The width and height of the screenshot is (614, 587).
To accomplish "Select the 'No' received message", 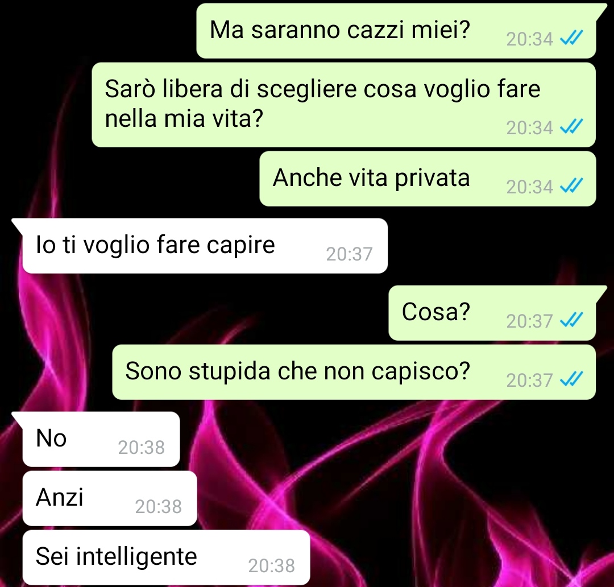I will (x=101, y=439).
